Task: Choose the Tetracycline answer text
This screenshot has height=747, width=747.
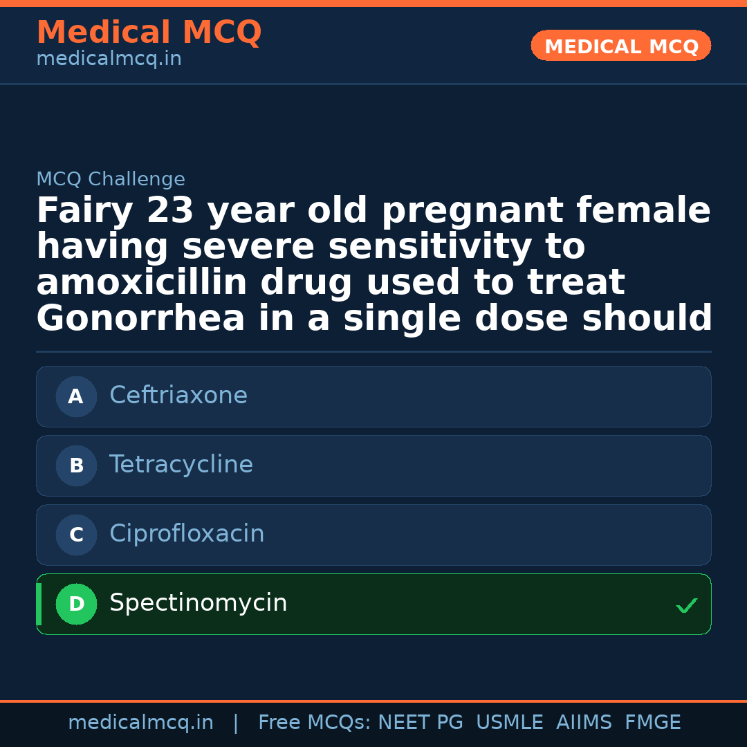Action: pyautogui.click(x=181, y=465)
